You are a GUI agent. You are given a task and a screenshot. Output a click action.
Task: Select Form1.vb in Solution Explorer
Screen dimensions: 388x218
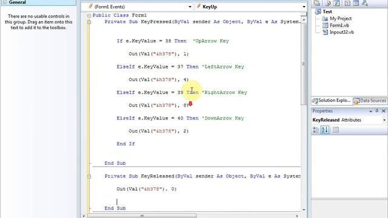[x=339, y=25]
